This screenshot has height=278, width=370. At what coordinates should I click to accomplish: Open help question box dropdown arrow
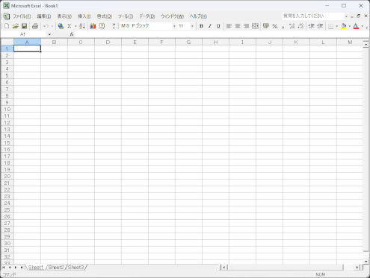point(346,16)
